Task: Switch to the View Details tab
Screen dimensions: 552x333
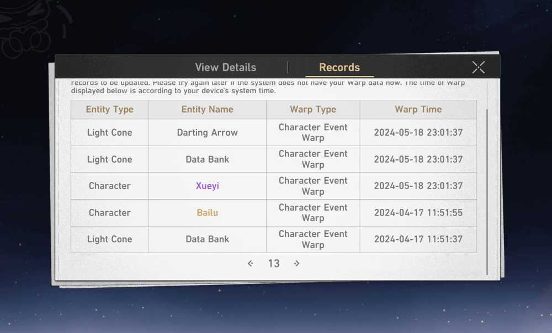Action: pos(226,67)
